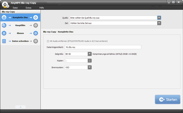Click the Ziel selection field
The width and height of the screenshot is (183, 113).
pos(113,23)
